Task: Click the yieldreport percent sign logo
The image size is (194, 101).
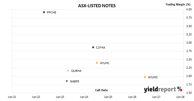Action: [x=180, y=89]
